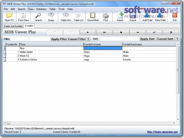Open the Tools menu
The height and width of the screenshot is (138, 184).
pyautogui.click(x=61, y=9)
